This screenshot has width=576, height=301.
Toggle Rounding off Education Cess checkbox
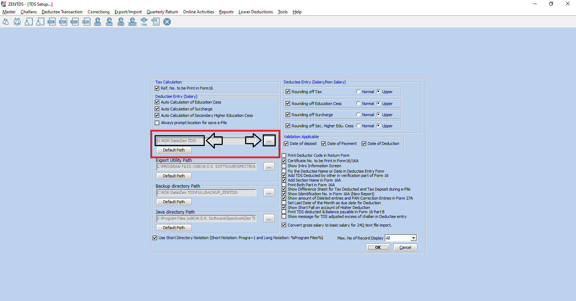(288, 104)
